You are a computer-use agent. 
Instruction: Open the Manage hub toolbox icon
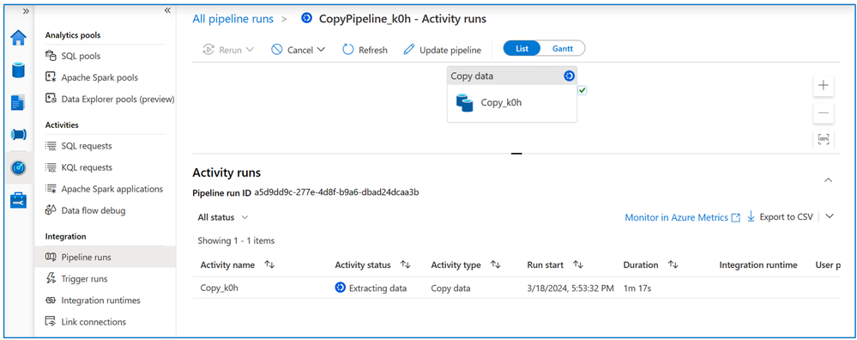19,200
